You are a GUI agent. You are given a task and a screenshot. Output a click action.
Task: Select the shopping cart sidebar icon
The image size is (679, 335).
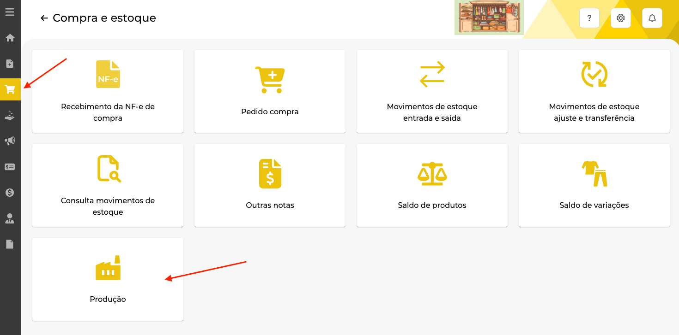[x=10, y=89]
